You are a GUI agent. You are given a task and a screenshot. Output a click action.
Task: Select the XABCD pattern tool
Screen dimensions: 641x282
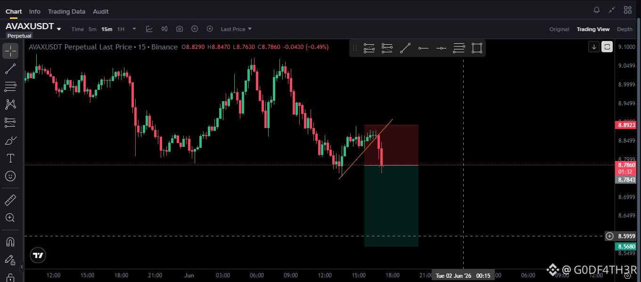pyautogui.click(x=10, y=105)
